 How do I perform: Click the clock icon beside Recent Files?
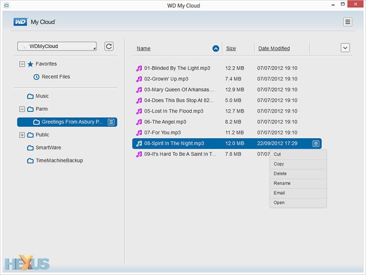37,77
